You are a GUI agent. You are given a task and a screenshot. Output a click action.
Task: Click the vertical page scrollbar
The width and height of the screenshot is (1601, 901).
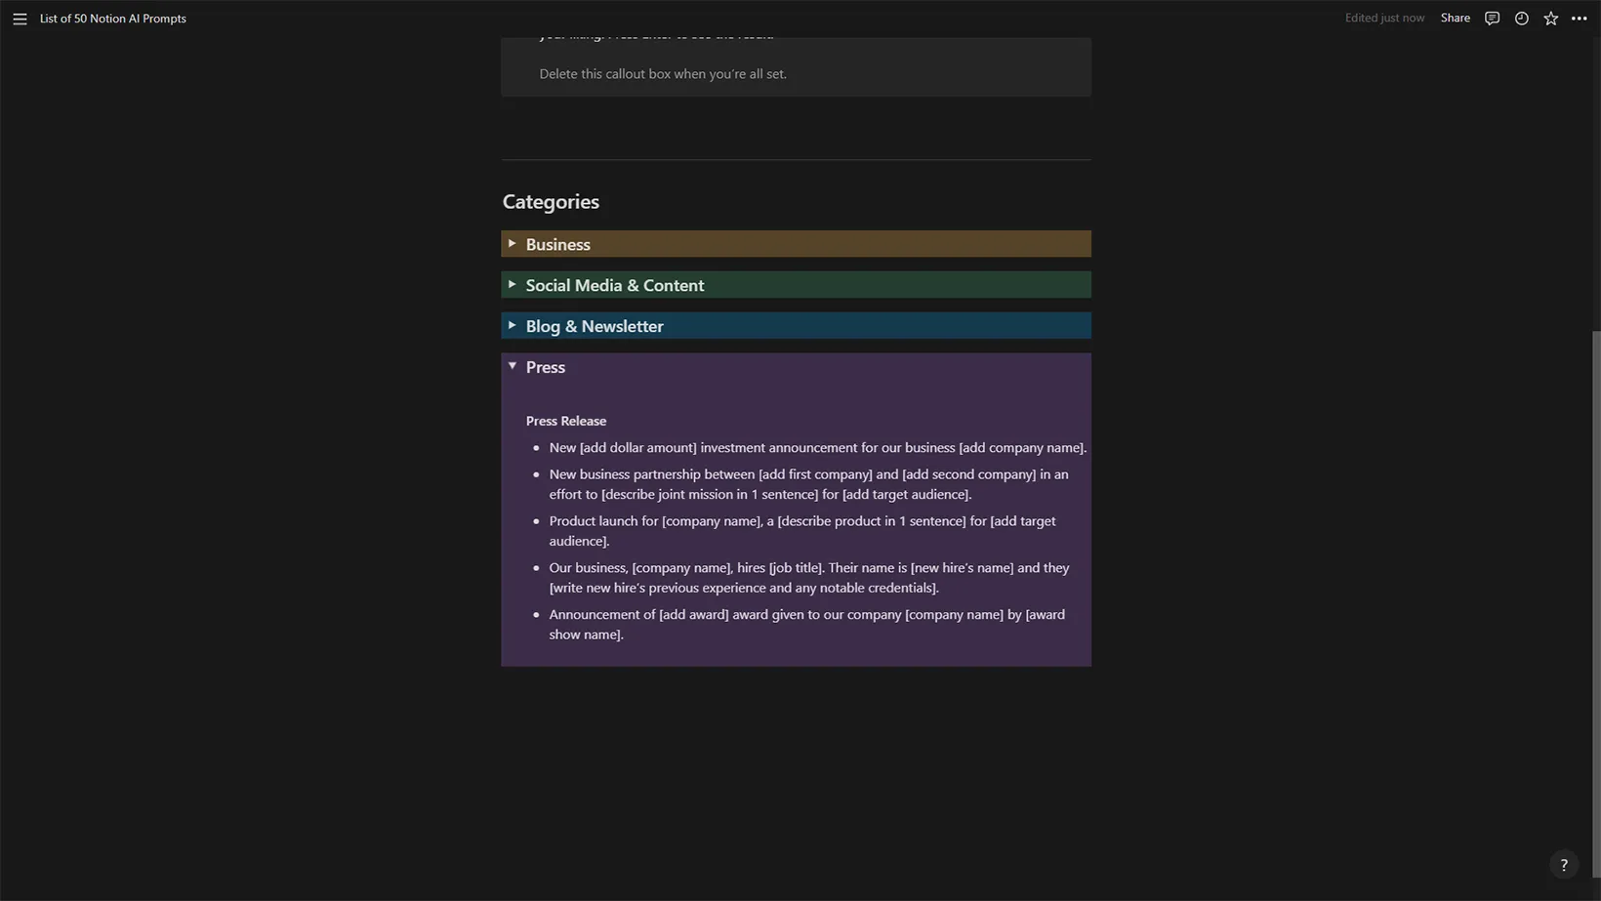pyautogui.click(x=1596, y=605)
